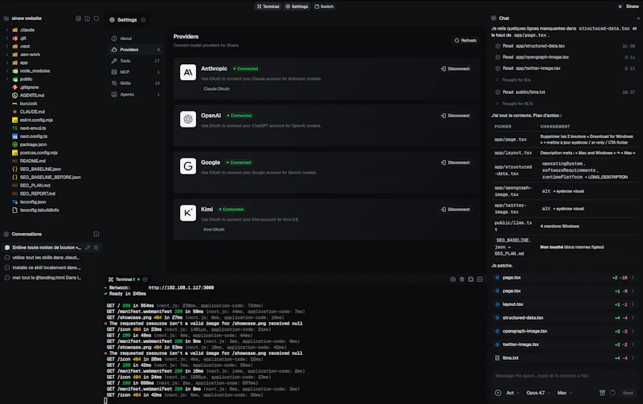Open the Act mode dropdown
643x404 pixels.
tap(513, 393)
